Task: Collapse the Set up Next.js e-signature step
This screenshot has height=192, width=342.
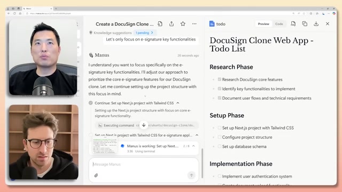Action: (197, 135)
